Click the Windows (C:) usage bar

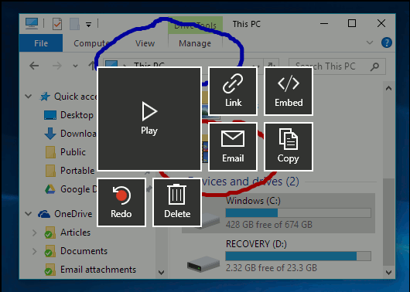coord(299,213)
